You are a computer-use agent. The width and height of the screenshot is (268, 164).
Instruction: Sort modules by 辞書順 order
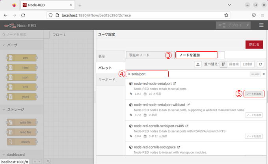tap(234, 64)
